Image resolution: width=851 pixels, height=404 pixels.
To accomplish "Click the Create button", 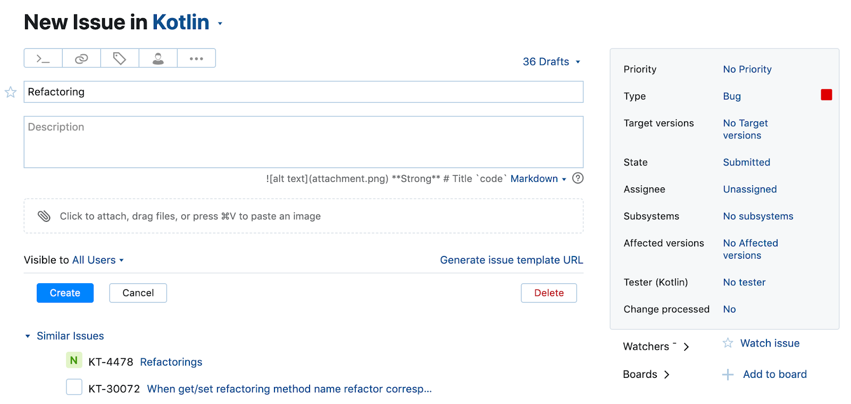I will click(65, 293).
